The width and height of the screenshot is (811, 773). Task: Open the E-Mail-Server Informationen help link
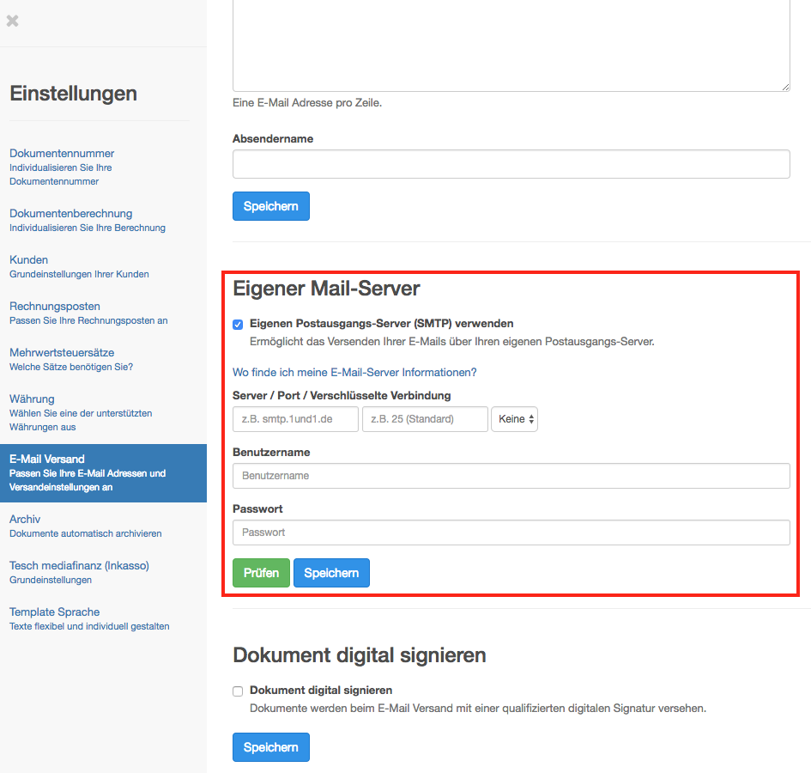coord(354,373)
